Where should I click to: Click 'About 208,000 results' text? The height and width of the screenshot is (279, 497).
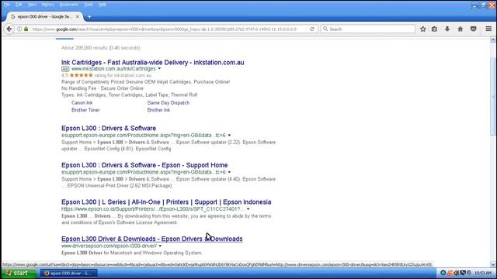coord(101,48)
